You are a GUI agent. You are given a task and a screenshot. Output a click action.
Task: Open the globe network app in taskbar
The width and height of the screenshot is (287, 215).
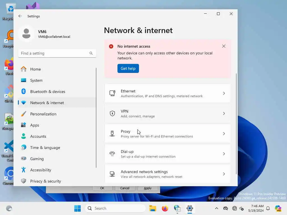(177, 208)
